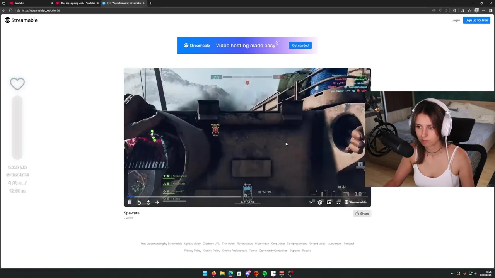Open browser extensions icon
This screenshot has height=278, width=495.
click(455, 10)
